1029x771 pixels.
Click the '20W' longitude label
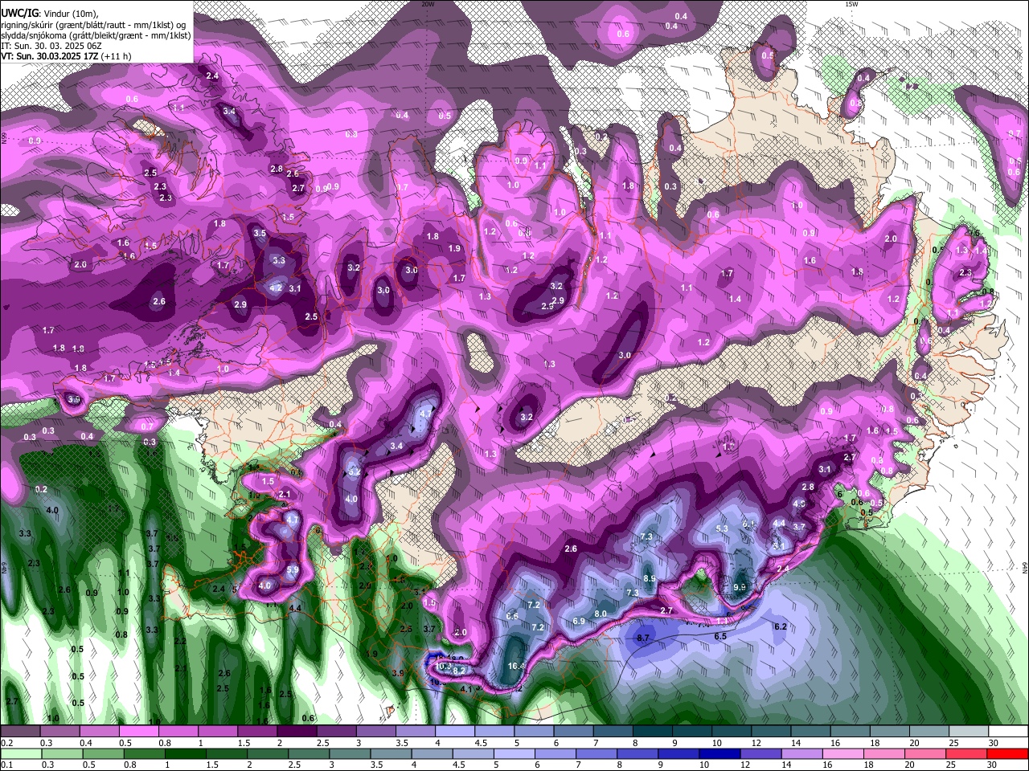tap(428, 4)
